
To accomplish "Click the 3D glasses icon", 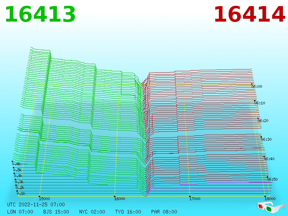I will [271, 207].
